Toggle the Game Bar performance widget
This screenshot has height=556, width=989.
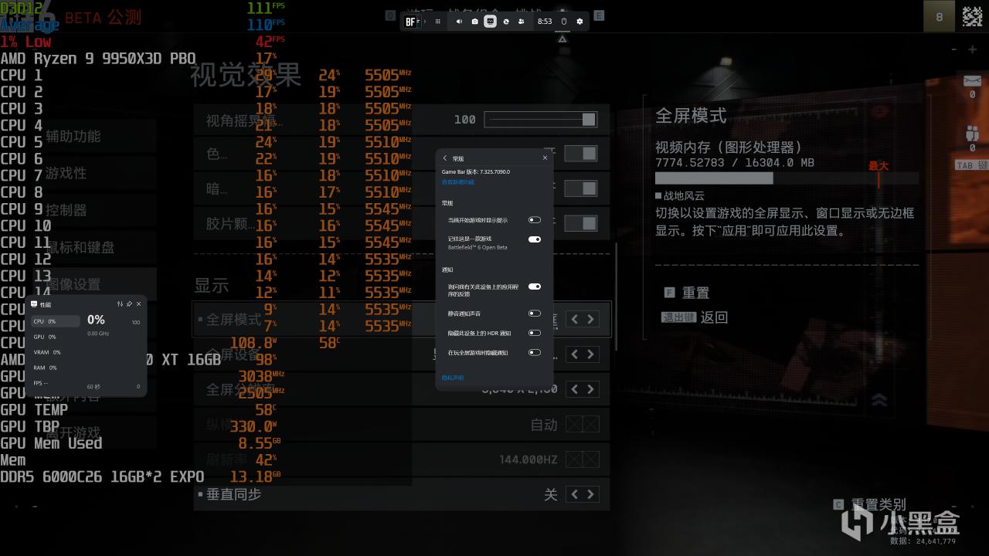pos(490,22)
